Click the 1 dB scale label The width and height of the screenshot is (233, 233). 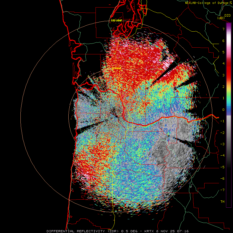223,98
